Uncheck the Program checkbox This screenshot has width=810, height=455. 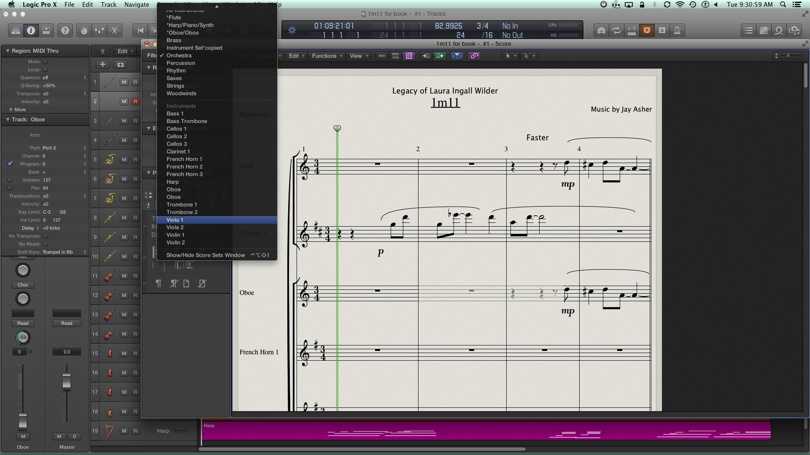click(10, 164)
